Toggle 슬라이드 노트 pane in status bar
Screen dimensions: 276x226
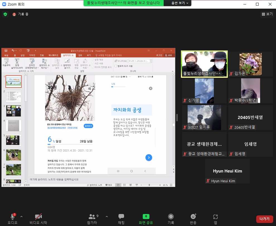[95, 185]
